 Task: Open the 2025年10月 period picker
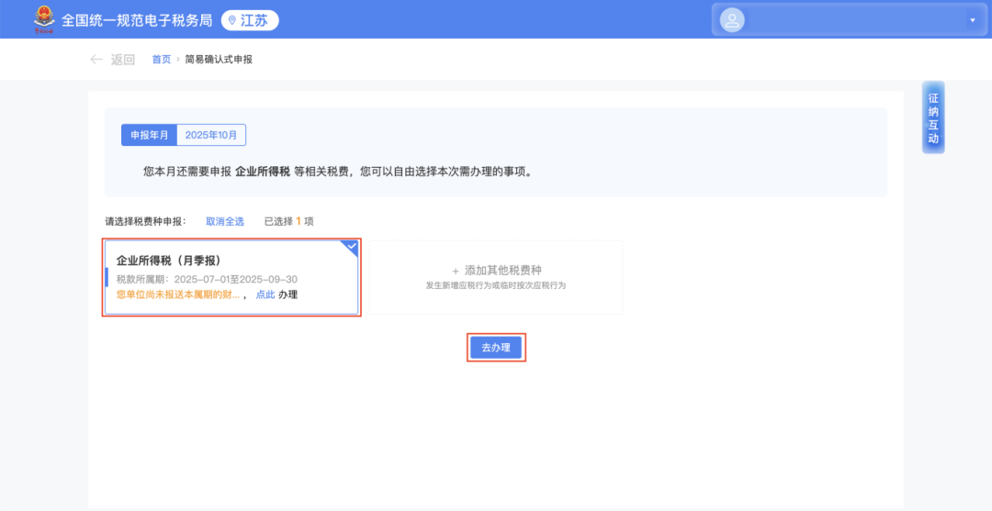tap(211, 135)
